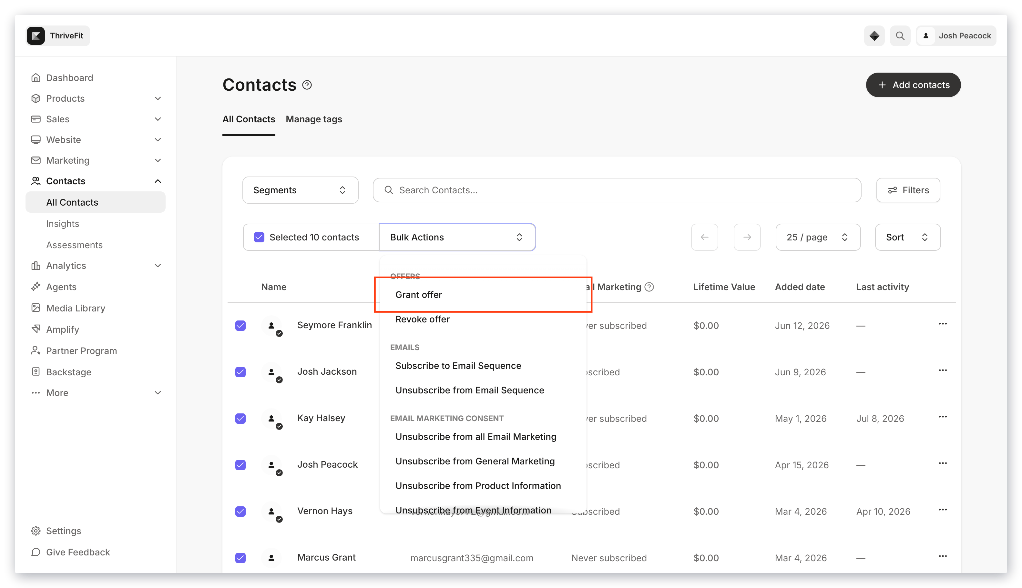Open the Segments dropdown
This screenshot has width=1022, height=588.
point(300,190)
